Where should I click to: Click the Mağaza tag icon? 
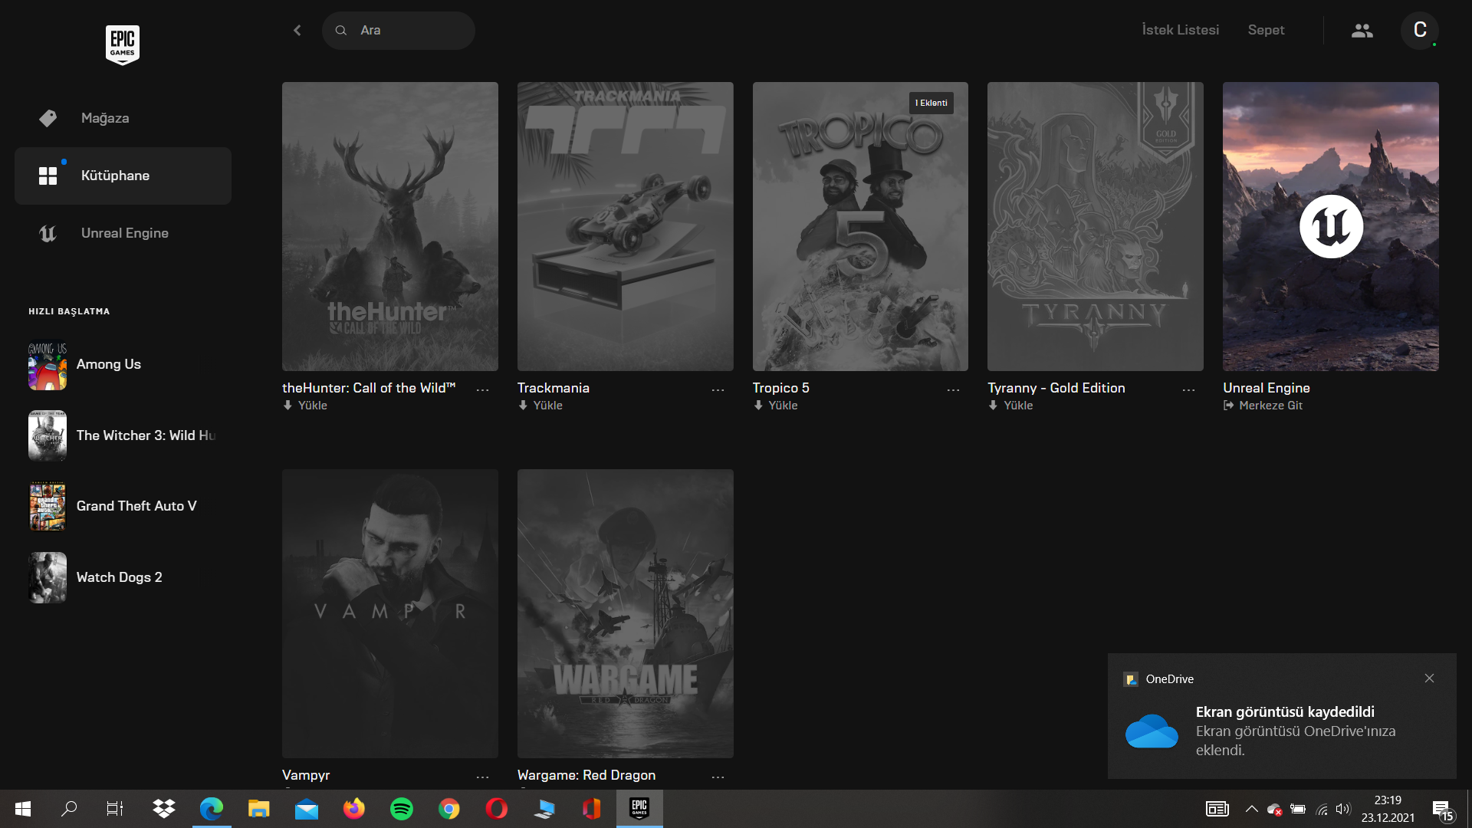(x=48, y=118)
